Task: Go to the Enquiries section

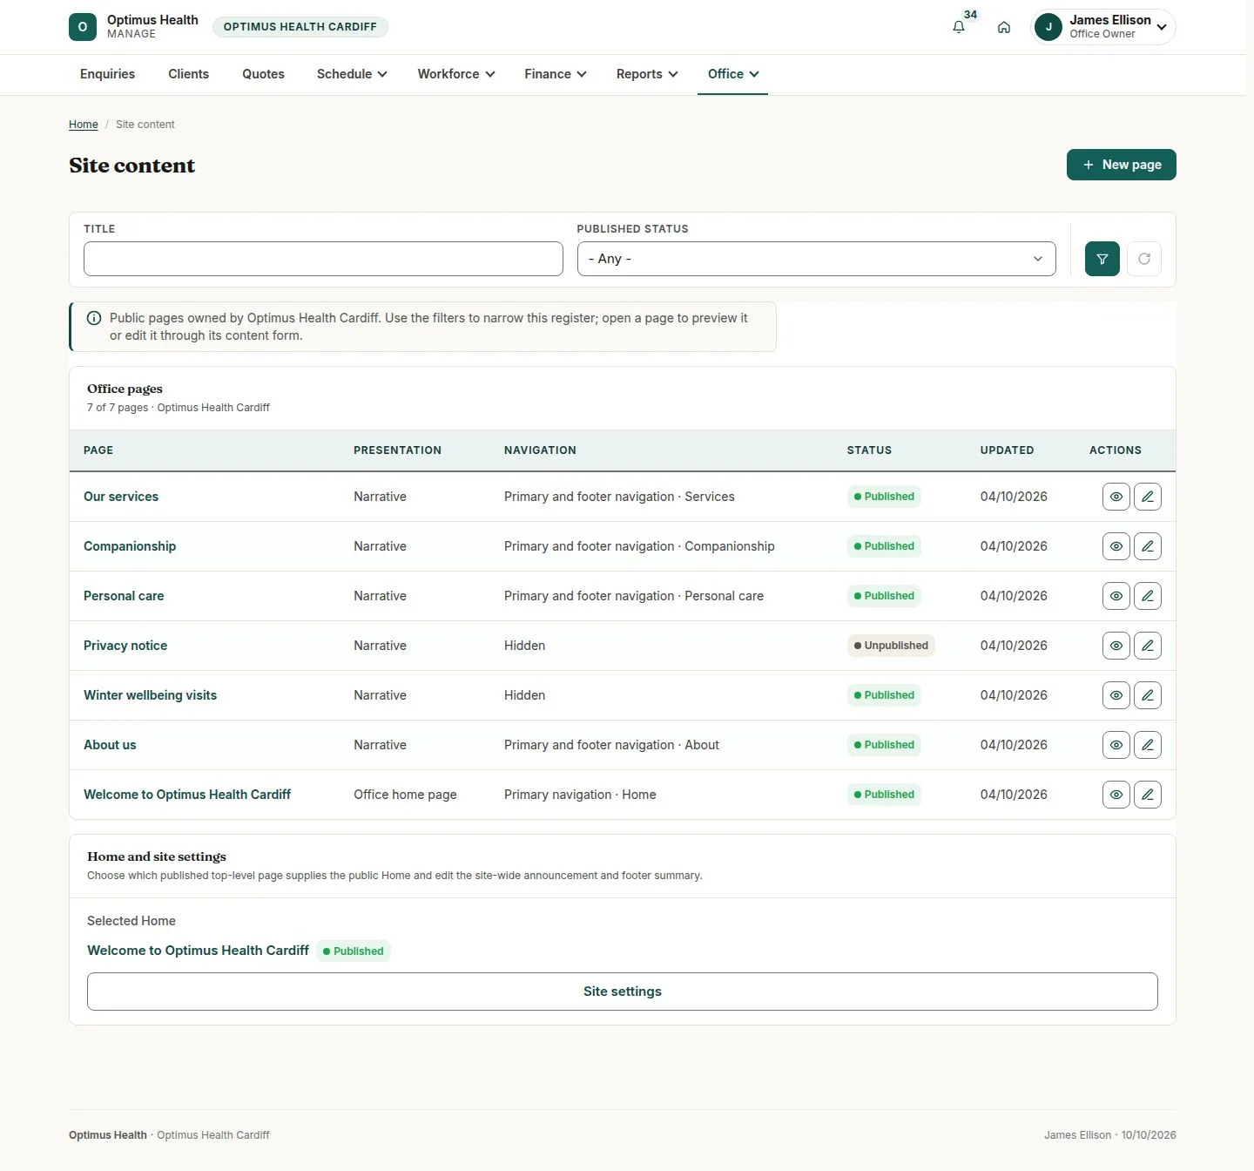Action: pos(107,74)
